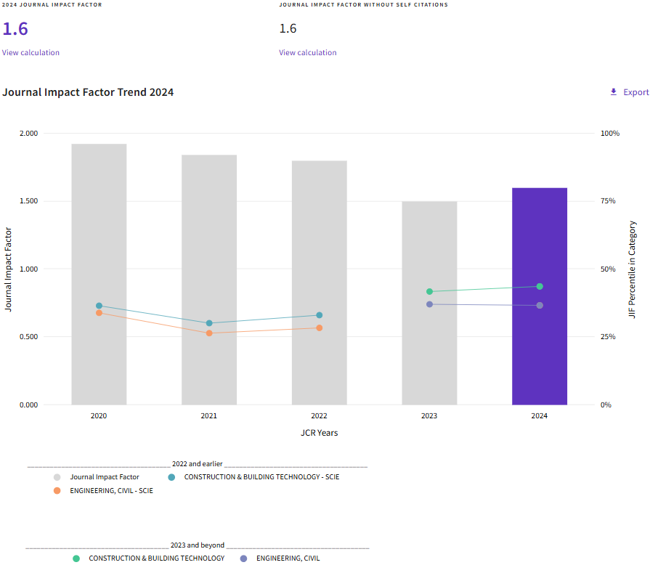
Task: Click the green data point for 2024
Action: (x=540, y=286)
